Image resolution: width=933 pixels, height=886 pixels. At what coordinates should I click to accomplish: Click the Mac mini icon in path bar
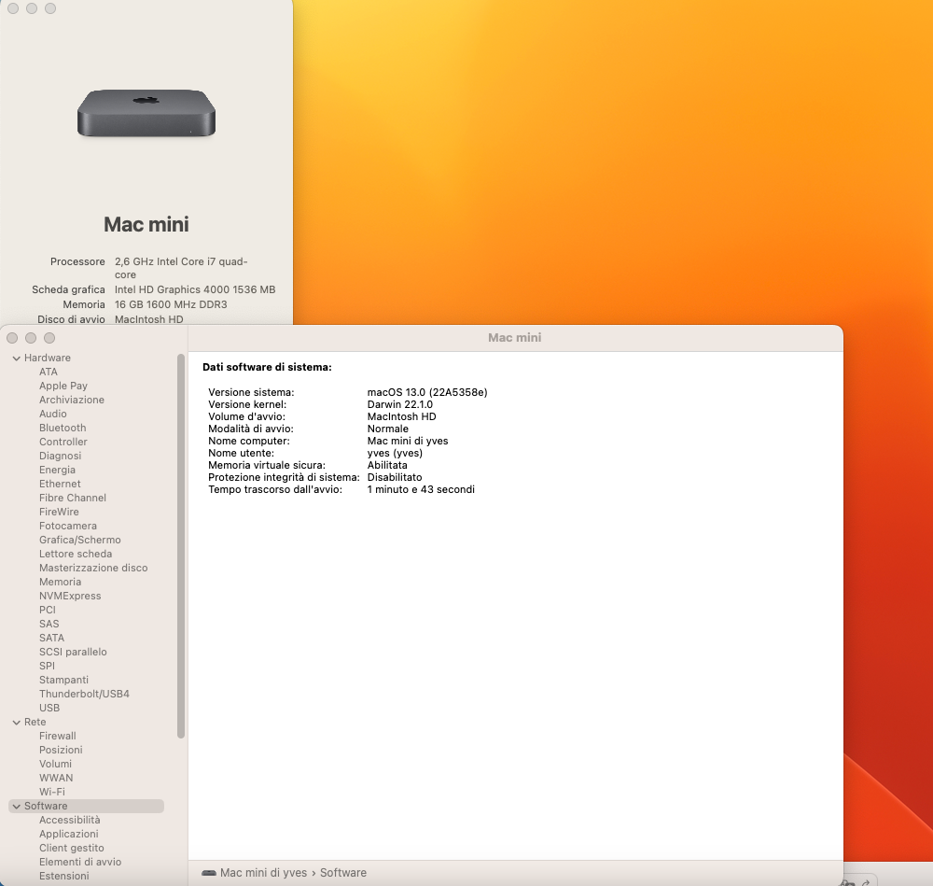click(x=209, y=873)
